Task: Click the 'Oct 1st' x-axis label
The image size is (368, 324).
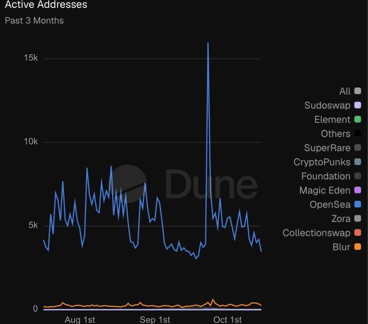Action: tap(227, 320)
